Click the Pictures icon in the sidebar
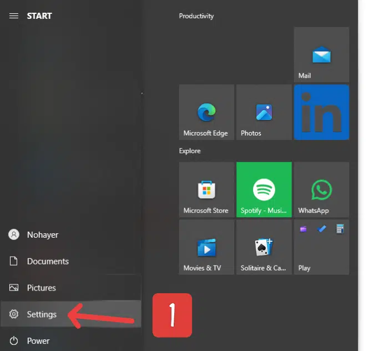The width and height of the screenshot is (384, 351). click(14, 288)
